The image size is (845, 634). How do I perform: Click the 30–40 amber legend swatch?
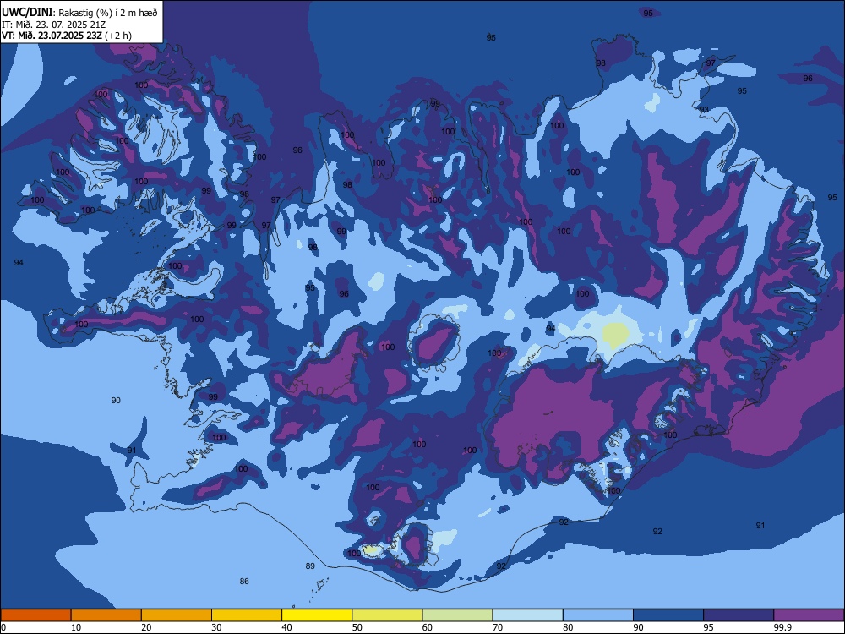[x=247, y=615]
